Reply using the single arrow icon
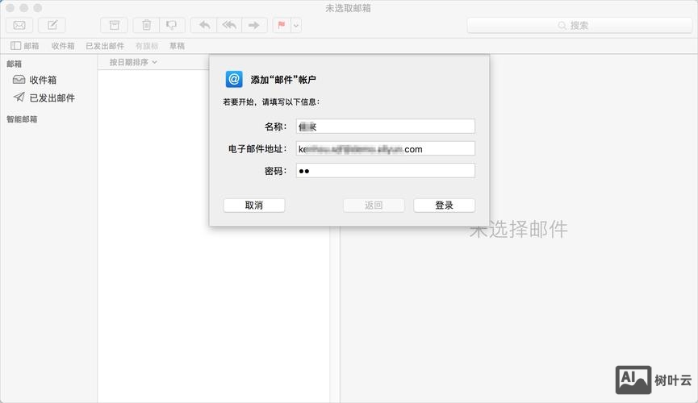 [x=204, y=25]
